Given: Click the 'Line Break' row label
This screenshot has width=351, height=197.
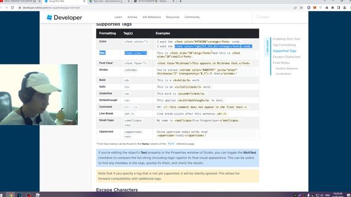Looking at the screenshot, I should (106, 113).
